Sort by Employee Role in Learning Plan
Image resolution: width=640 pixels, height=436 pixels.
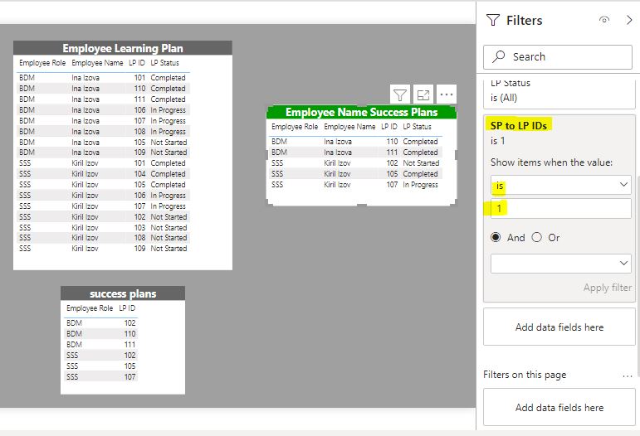tap(42, 63)
